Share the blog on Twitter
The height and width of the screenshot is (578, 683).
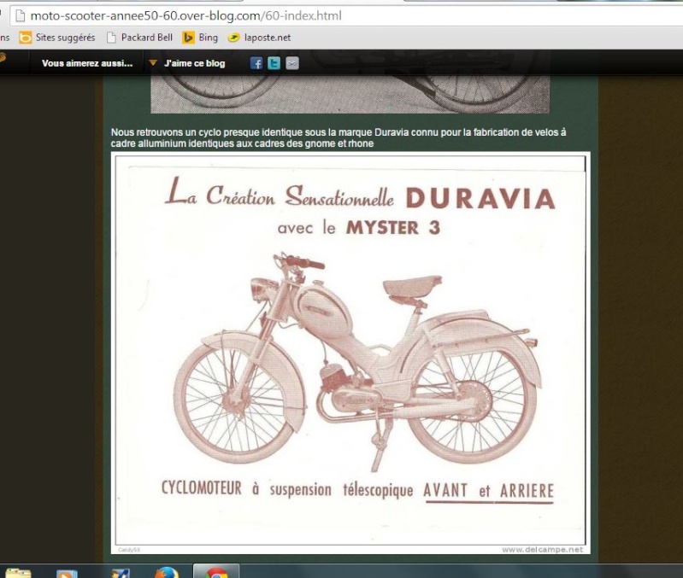(x=274, y=63)
